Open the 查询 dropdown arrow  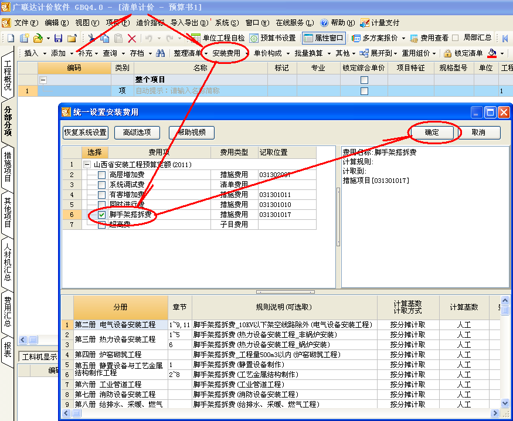coord(123,53)
